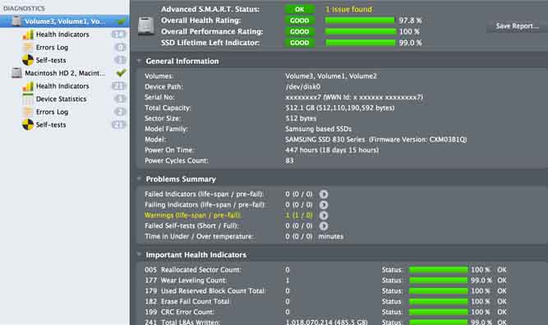548x325 pixels.
Task: Click count badge next to Macintosh HD 2 Self-tests
Action: tap(119, 125)
